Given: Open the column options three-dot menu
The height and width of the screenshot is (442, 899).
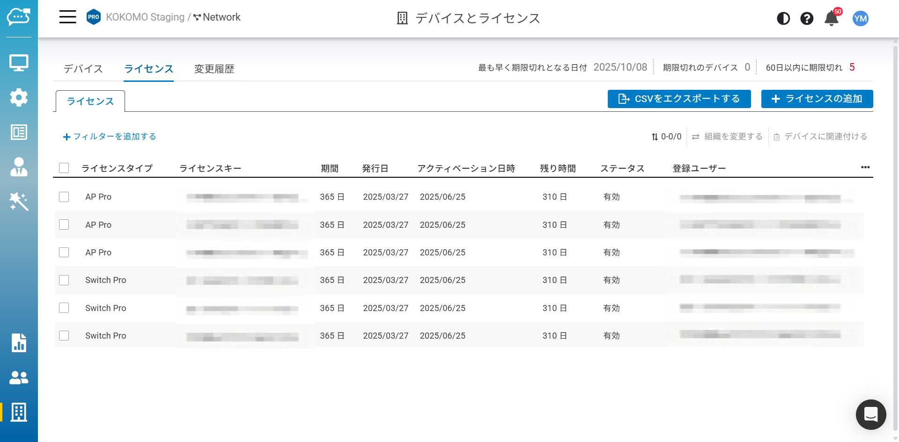Looking at the screenshot, I should [865, 167].
